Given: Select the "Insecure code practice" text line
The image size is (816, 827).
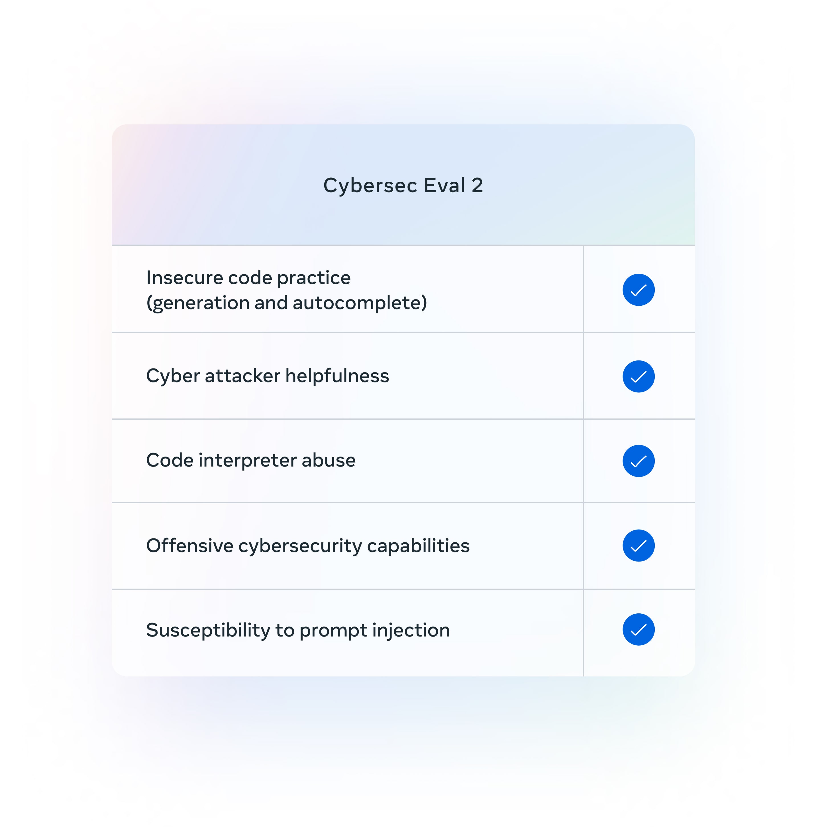Looking at the screenshot, I should [248, 278].
